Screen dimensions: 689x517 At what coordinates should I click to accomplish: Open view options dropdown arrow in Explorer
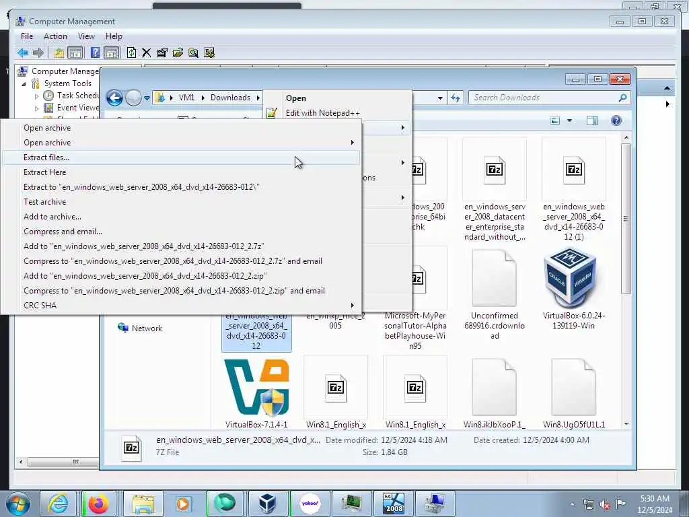tap(569, 120)
